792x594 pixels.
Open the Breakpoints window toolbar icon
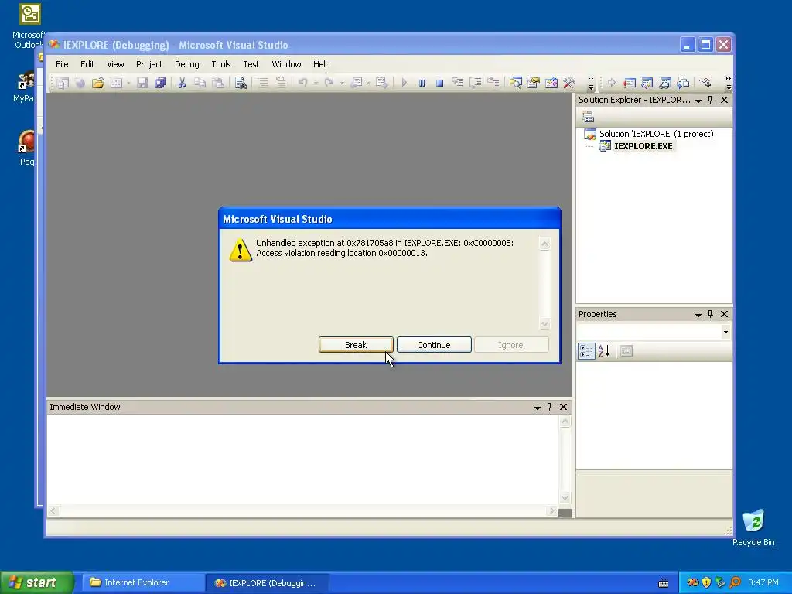tap(630, 83)
